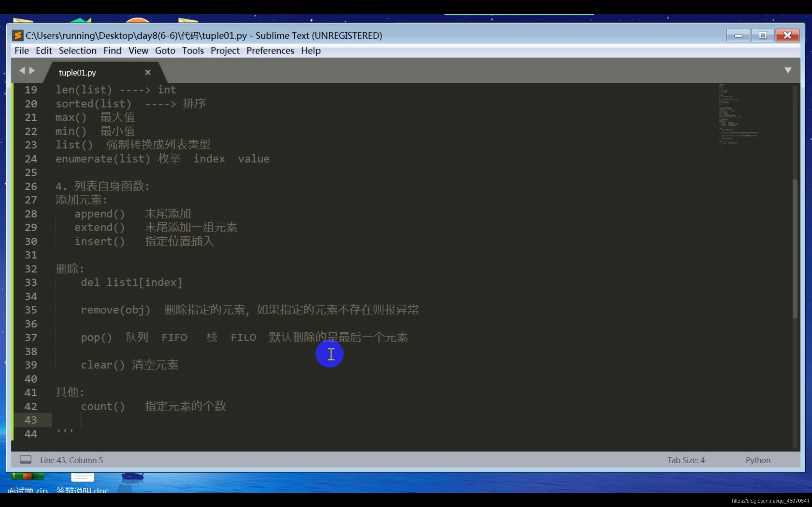812x507 pixels.
Task: Click the next tab right arrow
Action: click(x=32, y=70)
